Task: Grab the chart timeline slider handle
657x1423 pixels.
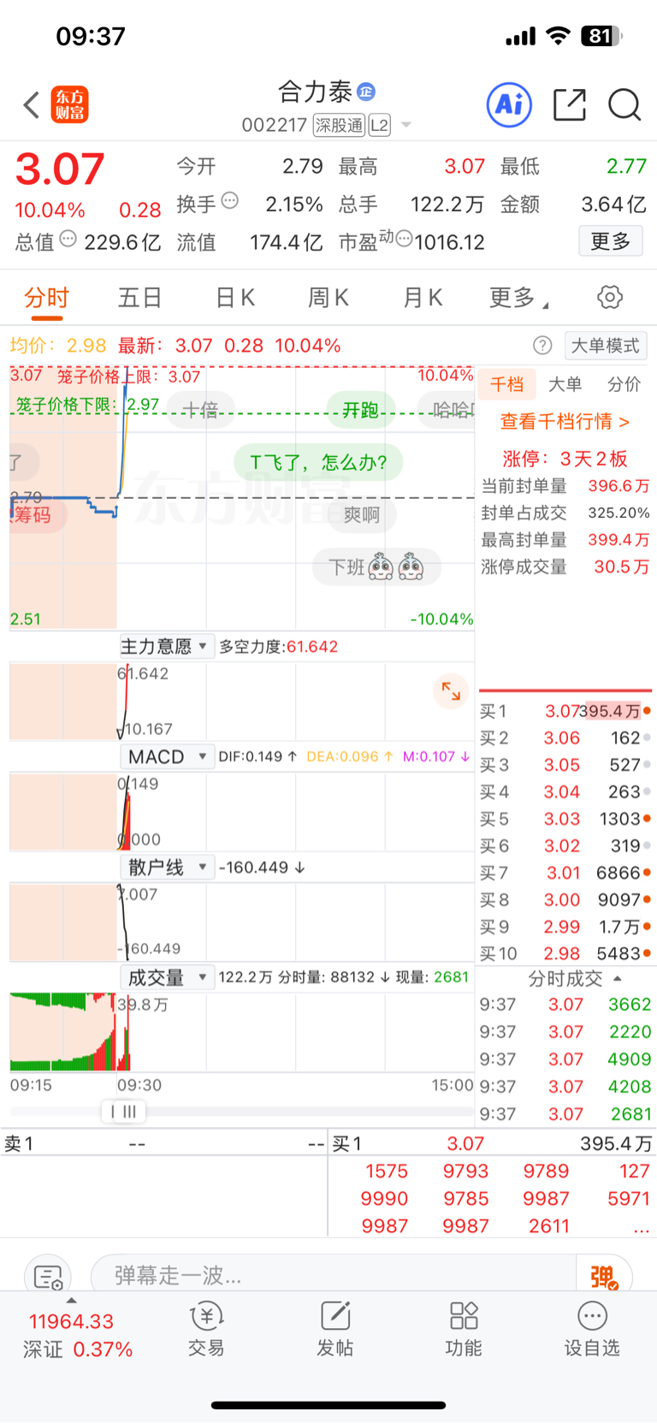Action: point(123,1112)
